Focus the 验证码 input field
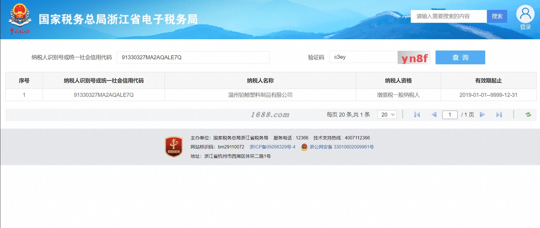Viewport: 540px width, 228px height. point(364,57)
